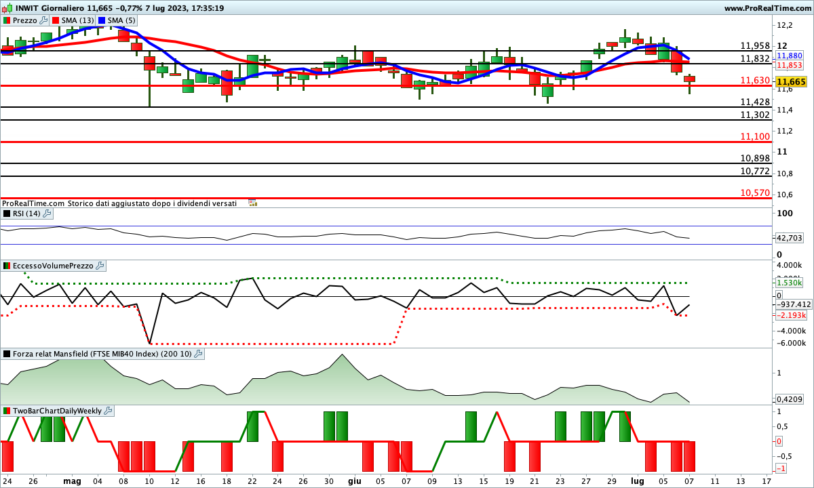Click the red 11,100 level label
The image size is (814, 488).
(755, 136)
